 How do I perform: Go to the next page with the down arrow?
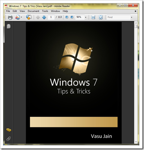[x=44, y=17]
